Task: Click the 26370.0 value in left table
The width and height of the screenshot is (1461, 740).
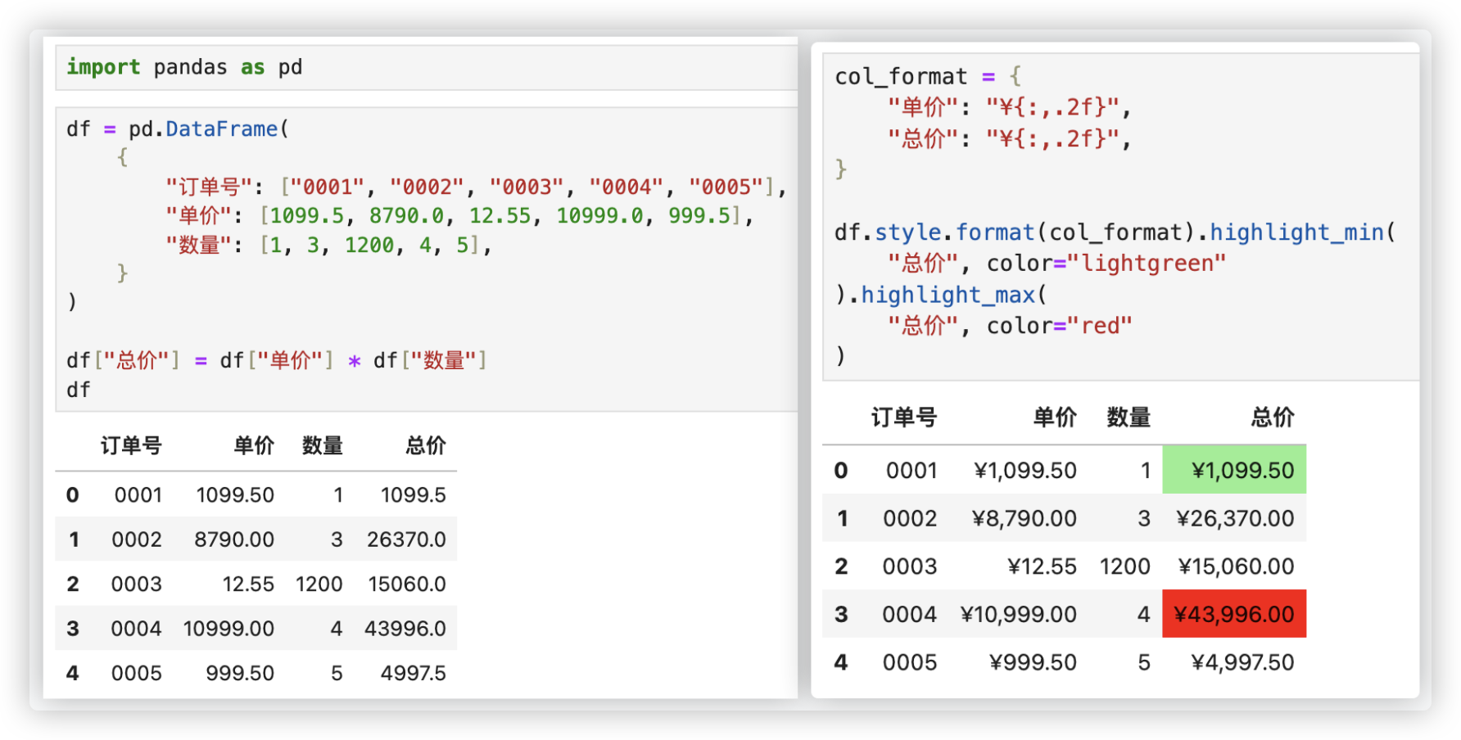Action: click(x=406, y=539)
